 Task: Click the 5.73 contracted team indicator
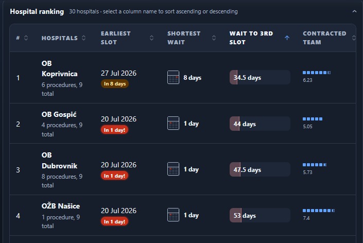315,168
